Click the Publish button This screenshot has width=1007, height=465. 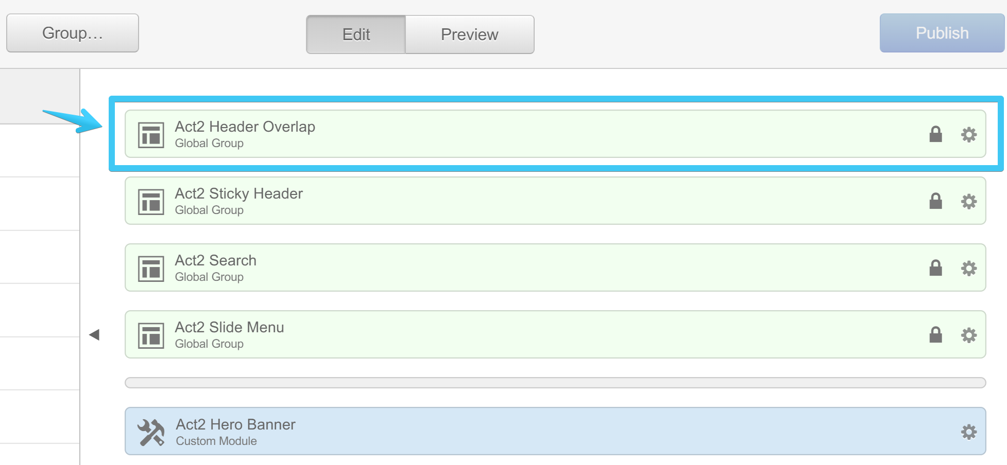(942, 33)
